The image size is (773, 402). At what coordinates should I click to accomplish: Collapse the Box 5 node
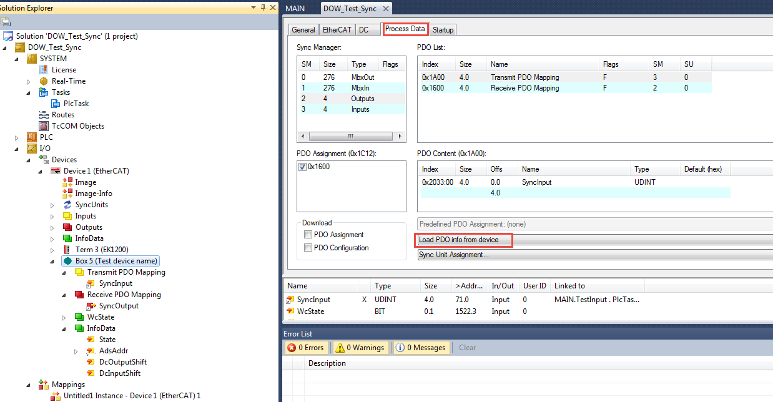pos(52,261)
